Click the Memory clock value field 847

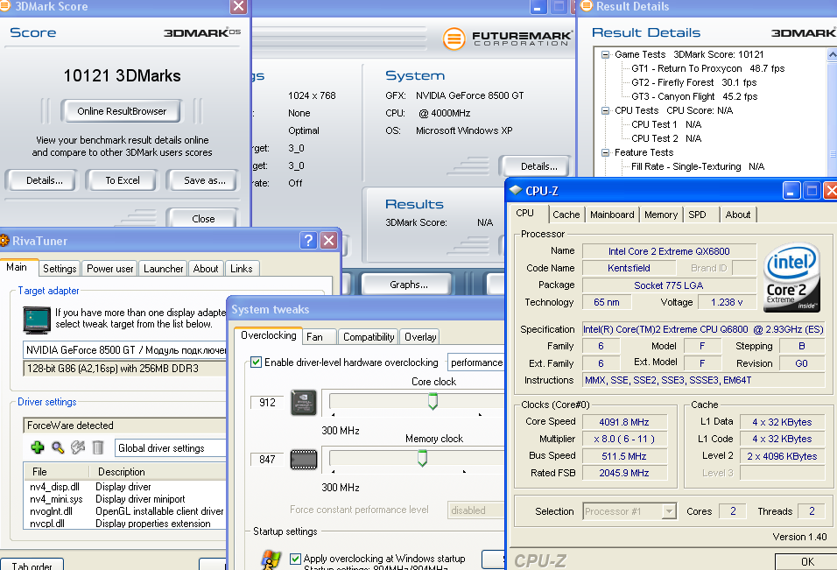point(267,459)
